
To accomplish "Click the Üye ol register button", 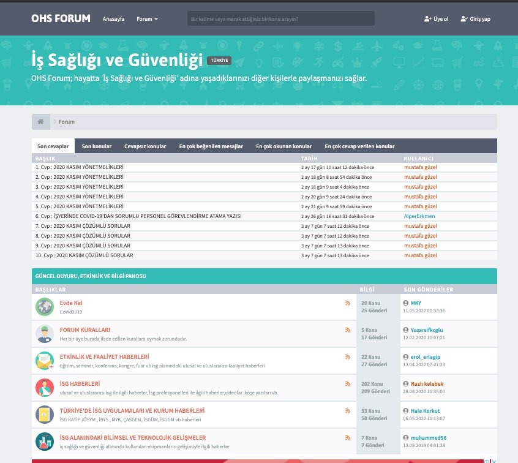I will [437, 19].
